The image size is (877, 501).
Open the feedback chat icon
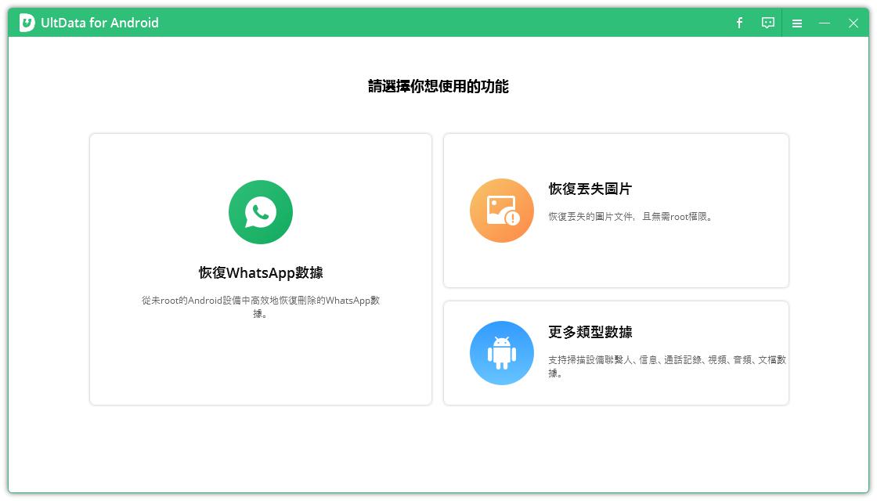pyautogui.click(x=768, y=23)
